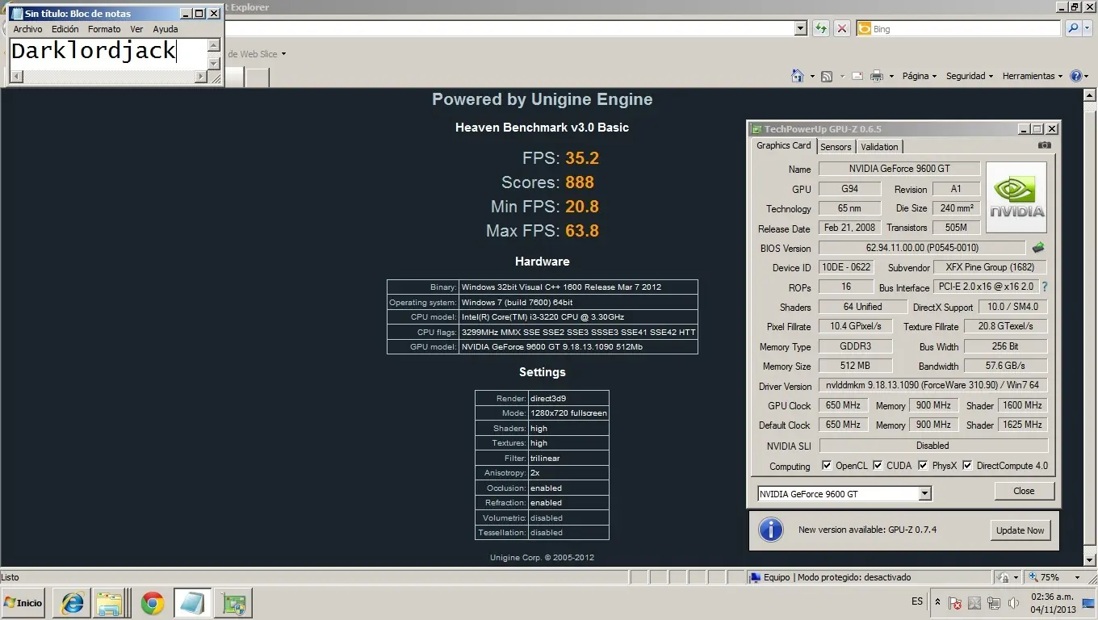Click the GPU-Z camera screenshot icon
The image size is (1098, 620).
pyautogui.click(x=1045, y=145)
